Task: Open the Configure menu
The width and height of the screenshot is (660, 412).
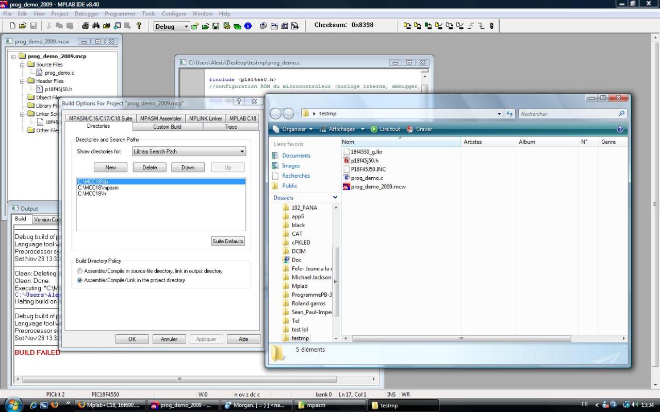Action: pos(174,13)
